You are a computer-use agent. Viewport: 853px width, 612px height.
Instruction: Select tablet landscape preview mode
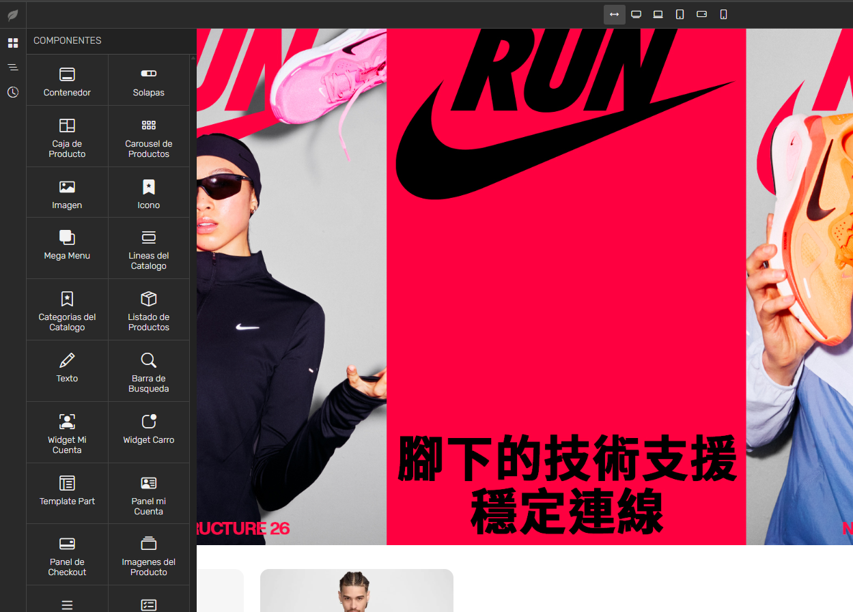(x=701, y=14)
